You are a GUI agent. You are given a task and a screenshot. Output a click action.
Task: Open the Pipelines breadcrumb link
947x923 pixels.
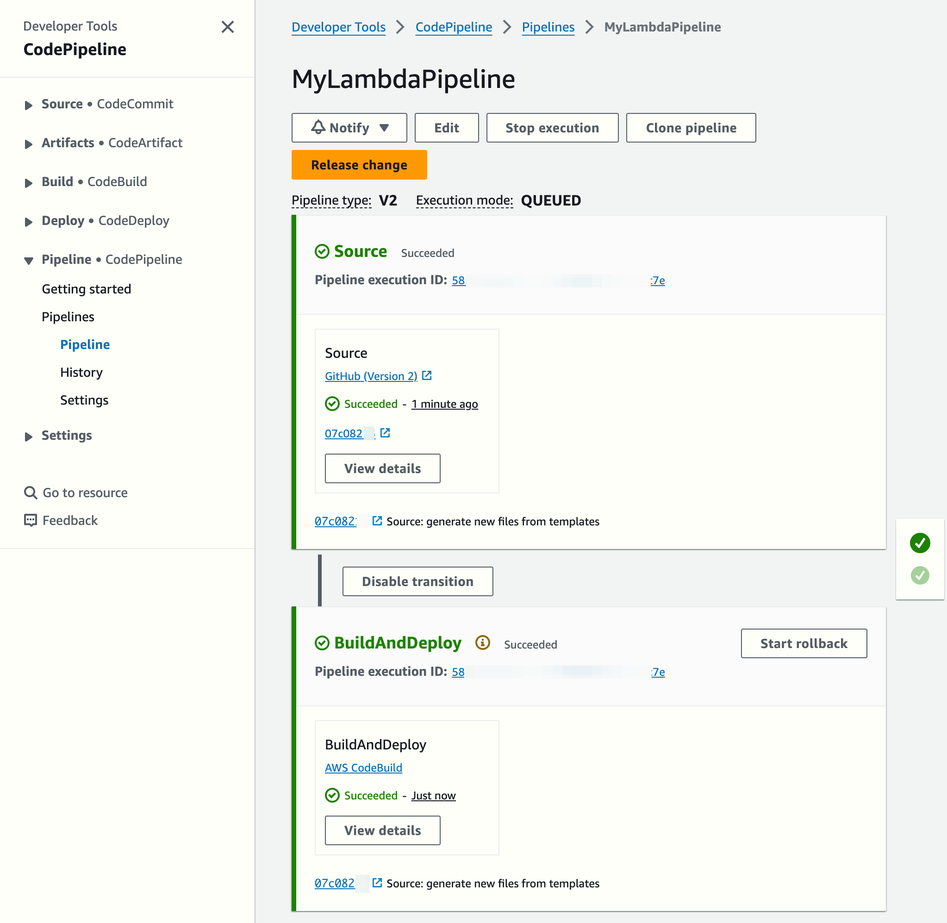548,27
